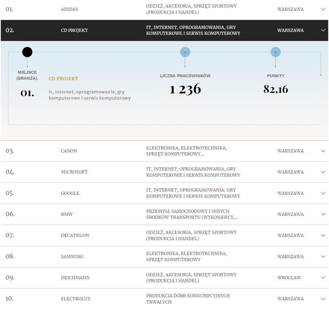Expand the SAMSUNG row chevron
The height and width of the screenshot is (309, 329).
pyautogui.click(x=323, y=257)
